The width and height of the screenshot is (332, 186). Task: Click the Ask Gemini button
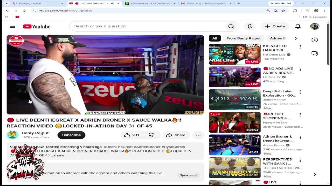coord(281,3)
